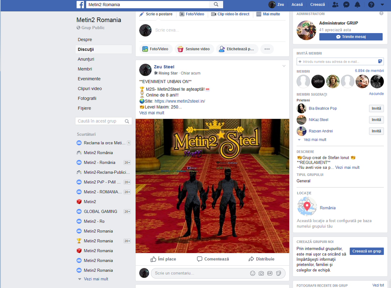Open the Metin2 Steel post image
Screen dimensions: 391x288
click(x=212, y=186)
